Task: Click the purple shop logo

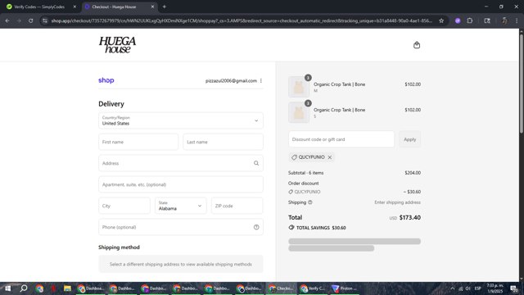Action: (x=106, y=80)
